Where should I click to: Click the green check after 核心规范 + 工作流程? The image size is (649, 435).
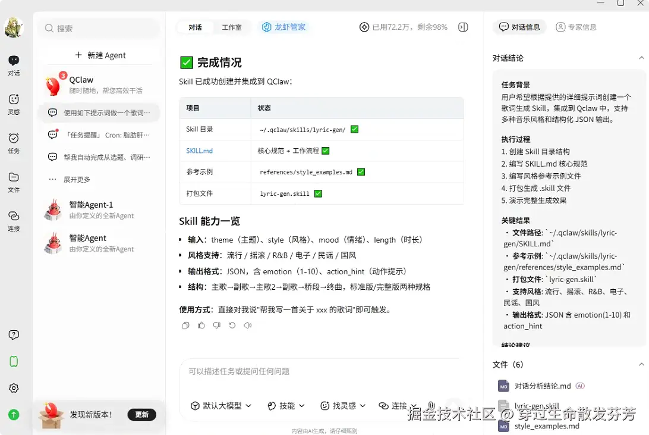(x=326, y=151)
